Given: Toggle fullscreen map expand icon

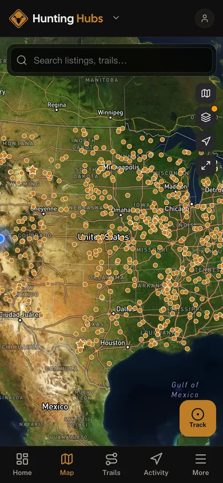Looking at the screenshot, I should [206, 165].
